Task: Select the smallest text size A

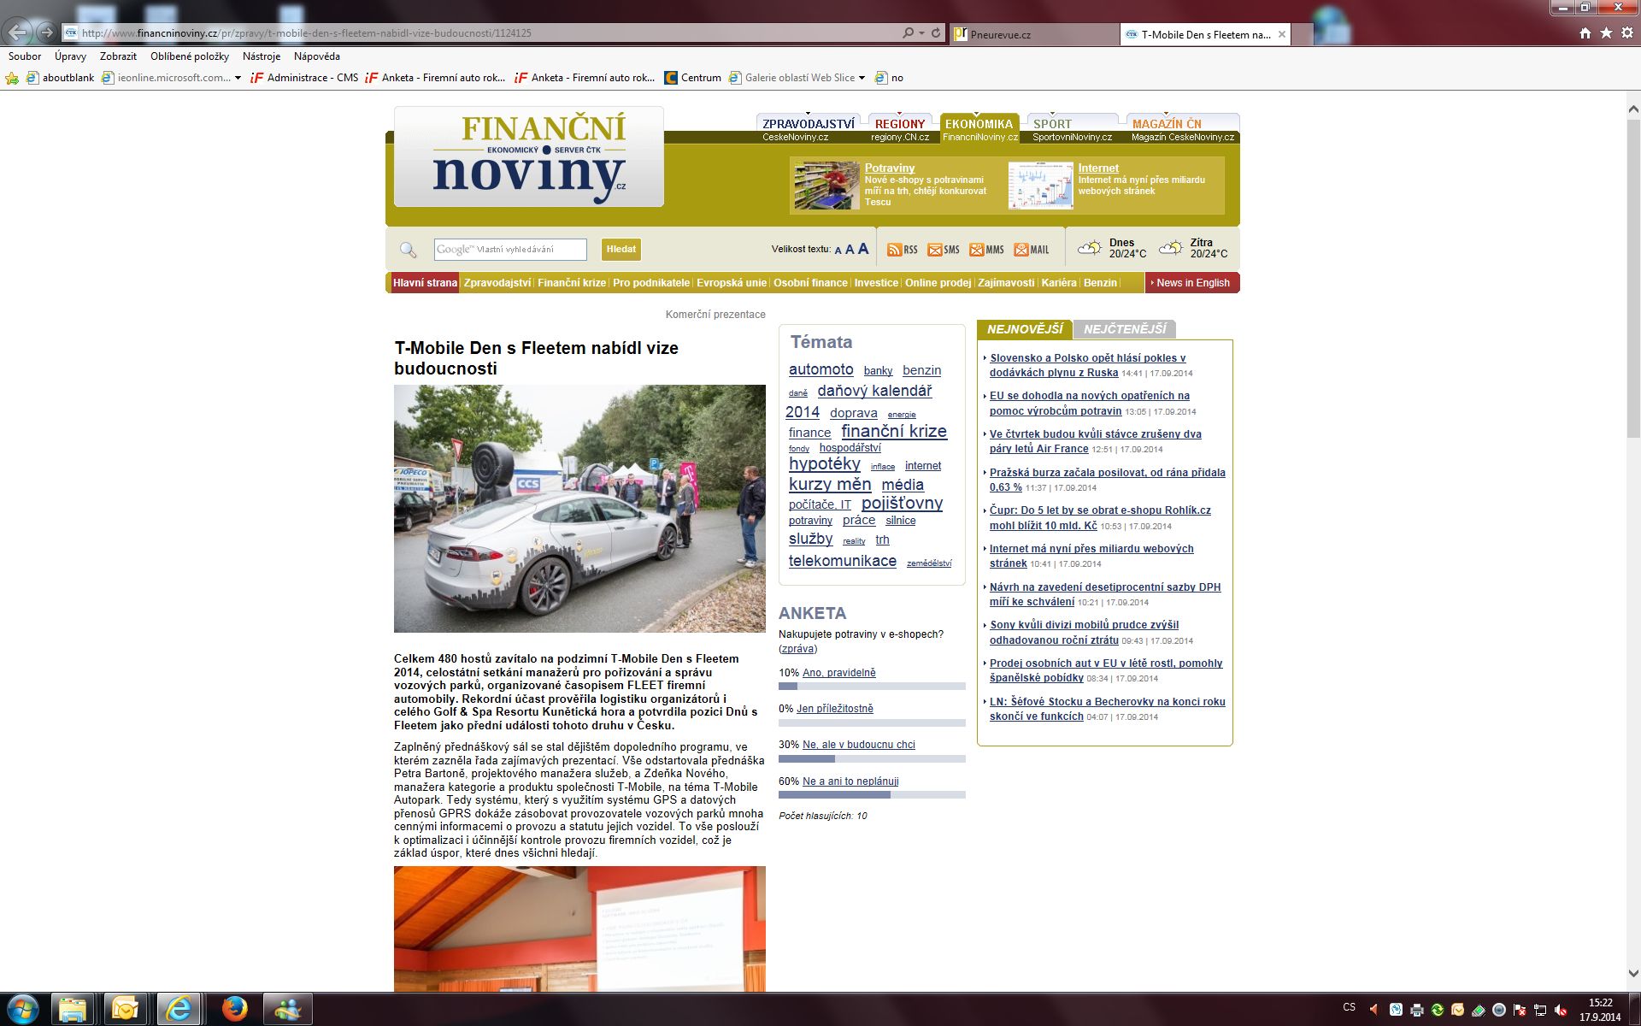Action: pos(838,251)
